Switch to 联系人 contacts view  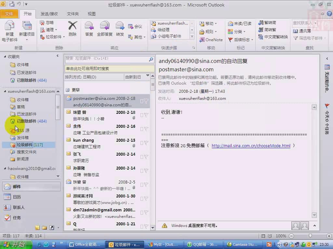(32, 207)
